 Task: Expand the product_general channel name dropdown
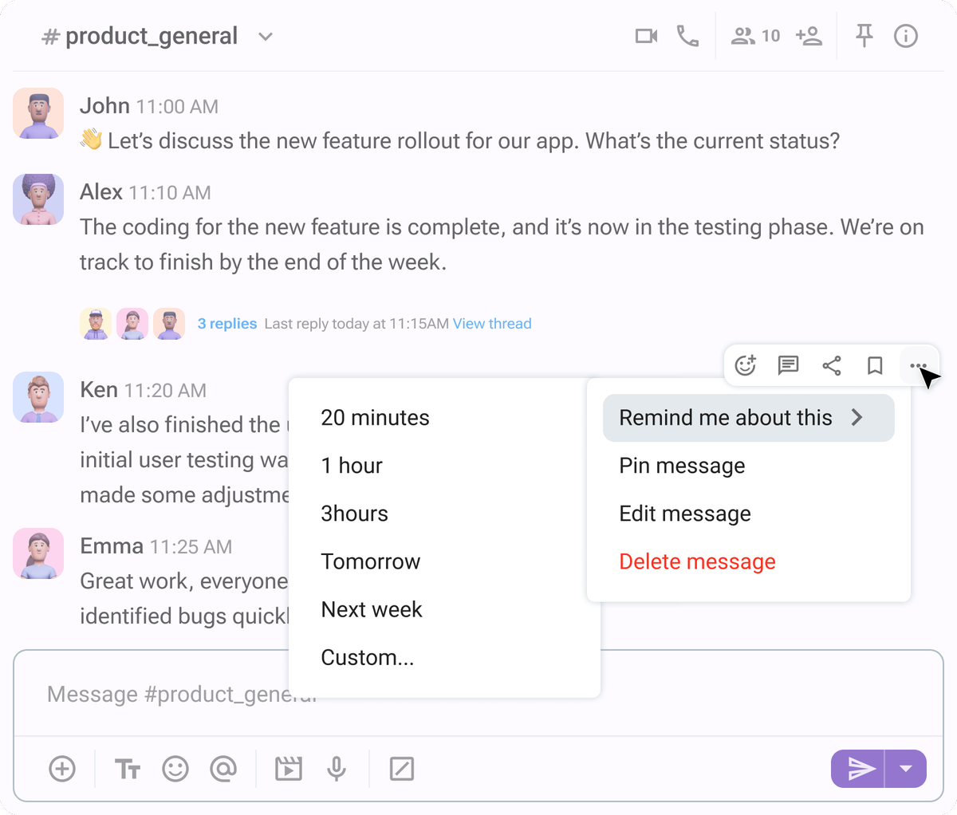pyautogui.click(x=265, y=36)
